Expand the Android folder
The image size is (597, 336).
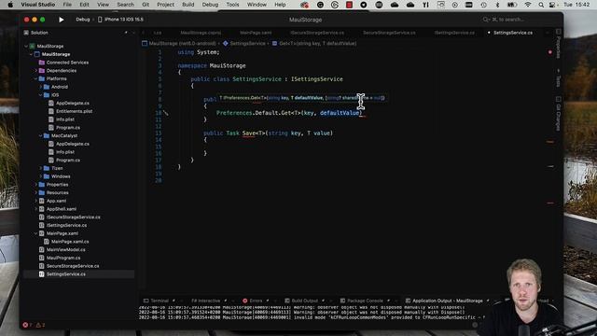pos(41,87)
